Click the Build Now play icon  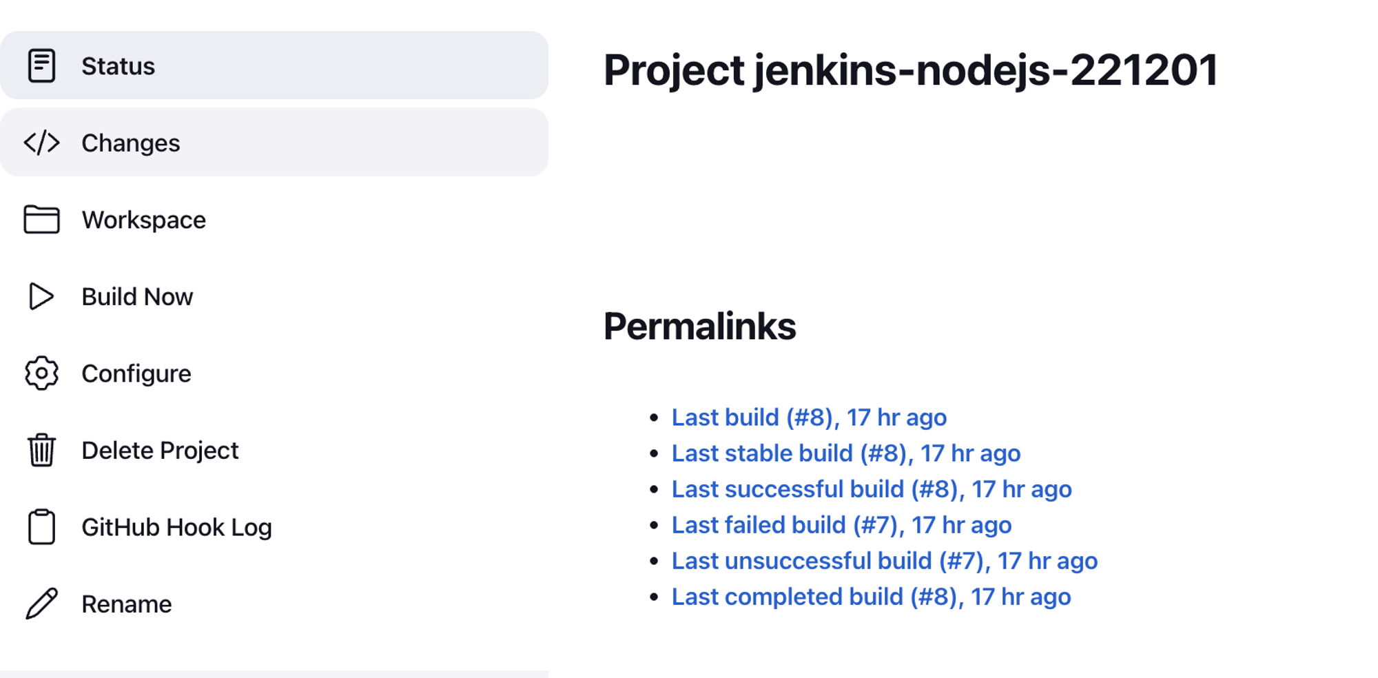click(x=41, y=296)
